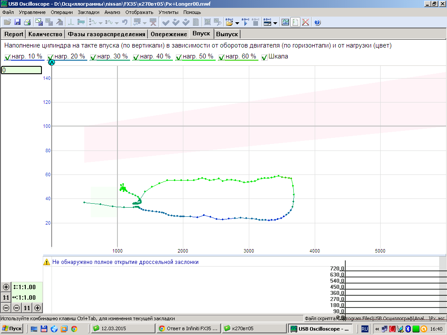
Task: Expand dropdown next to A:B+C folder icon
Action: click(237, 23)
